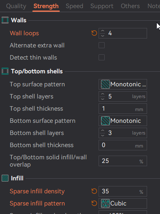
Task: Click the Detect thin walls label
Action: coord(33,58)
